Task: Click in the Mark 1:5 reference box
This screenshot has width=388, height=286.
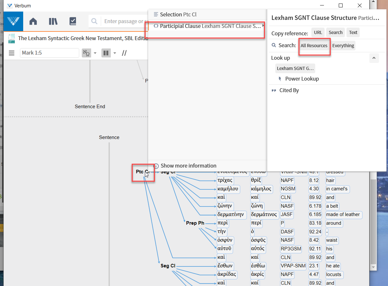Action: click(50, 53)
